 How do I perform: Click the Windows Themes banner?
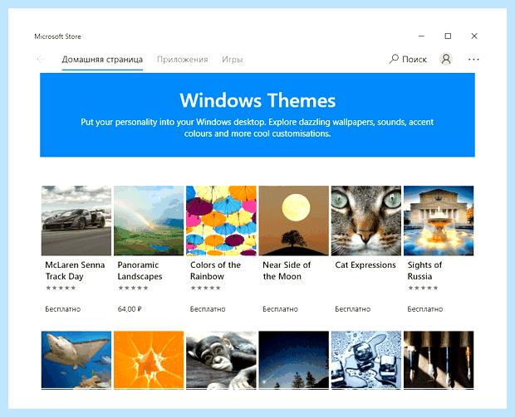click(x=257, y=114)
